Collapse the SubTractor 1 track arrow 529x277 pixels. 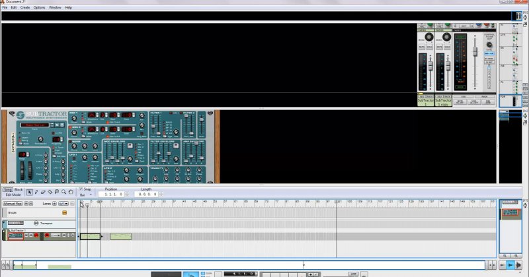pos(4,231)
